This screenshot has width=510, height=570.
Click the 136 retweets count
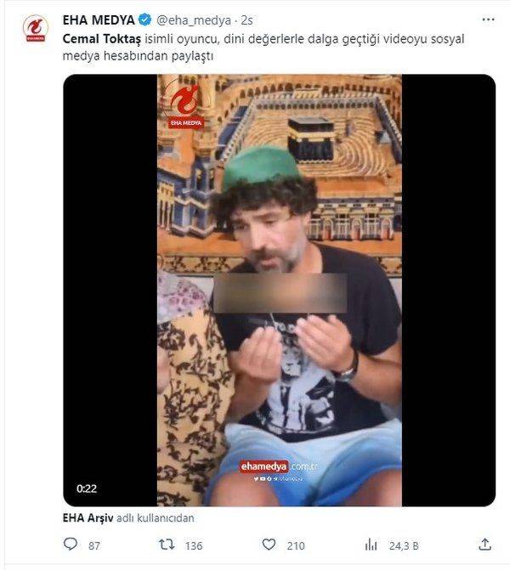pyautogui.click(x=194, y=546)
